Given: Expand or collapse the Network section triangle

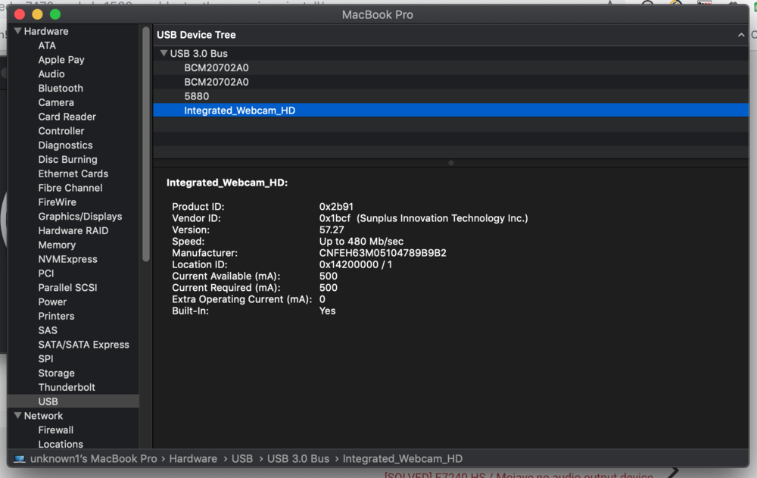Looking at the screenshot, I should 17,416.
